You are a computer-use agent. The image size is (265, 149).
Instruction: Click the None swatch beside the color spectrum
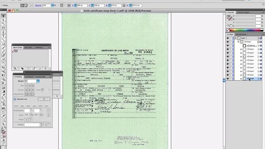click(x=228, y=30)
